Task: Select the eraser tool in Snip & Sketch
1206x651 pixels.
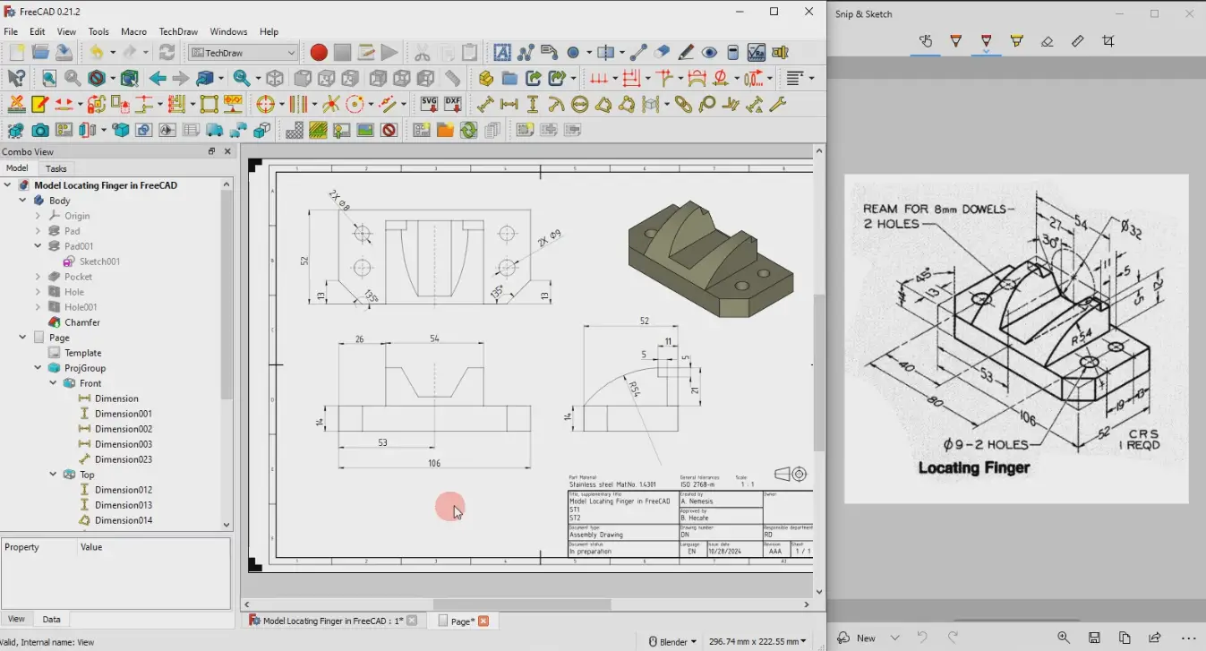Action: 1047,41
